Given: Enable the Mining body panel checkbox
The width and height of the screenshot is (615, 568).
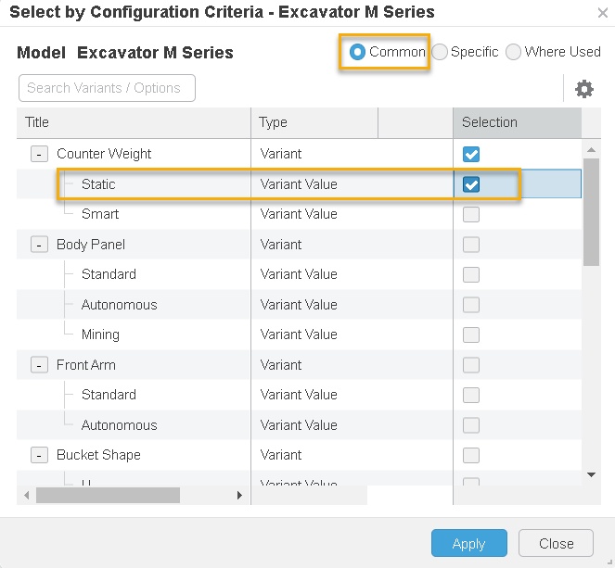Looking at the screenshot, I should click(471, 334).
